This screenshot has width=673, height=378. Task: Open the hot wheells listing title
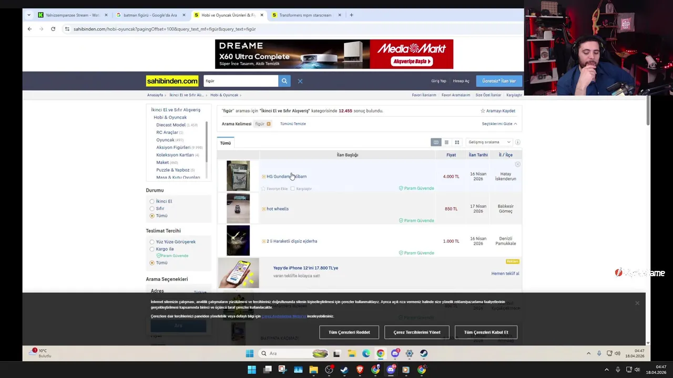coord(278,209)
